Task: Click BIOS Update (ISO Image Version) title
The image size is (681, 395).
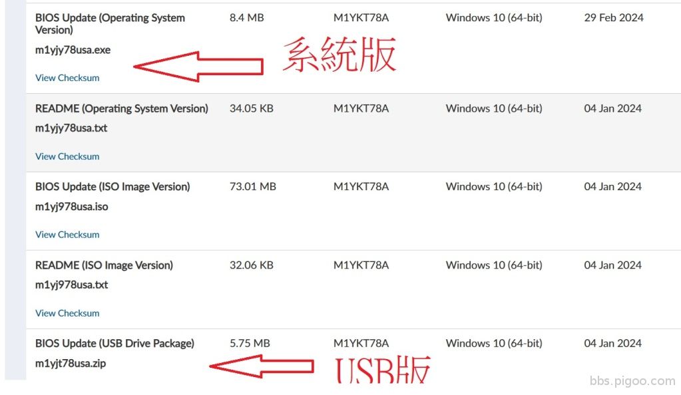Action: 113,187
